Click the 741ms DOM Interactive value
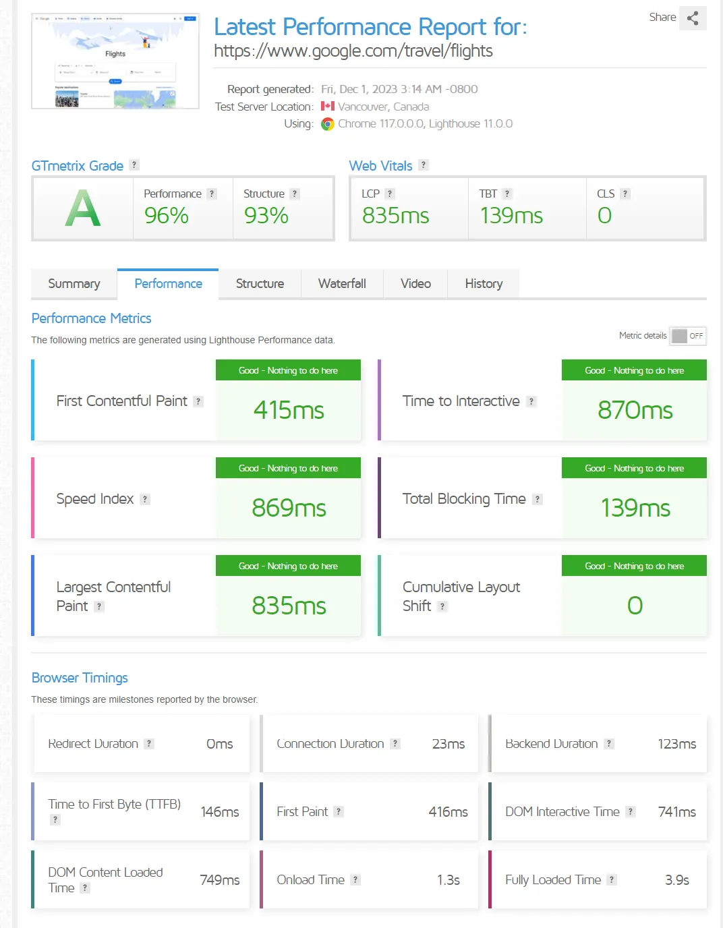 coord(677,812)
